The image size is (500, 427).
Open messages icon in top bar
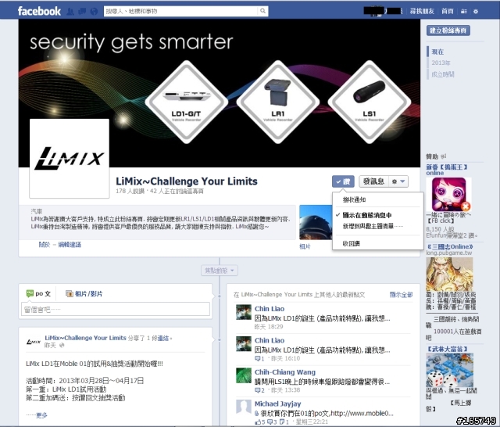pyautogui.click(x=82, y=12)
